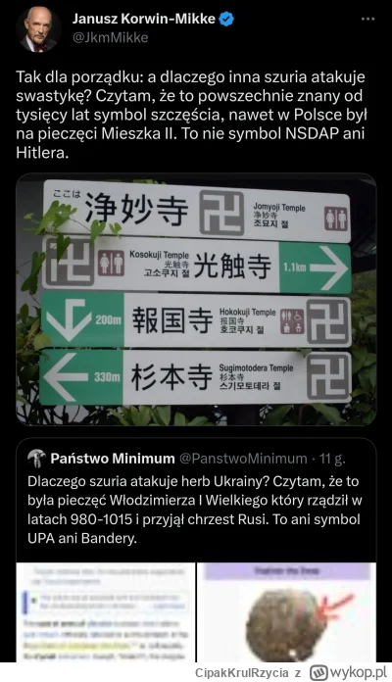
Task: Open the quoted tweet text about herb Ukrainy
Action: pos(194,510)
